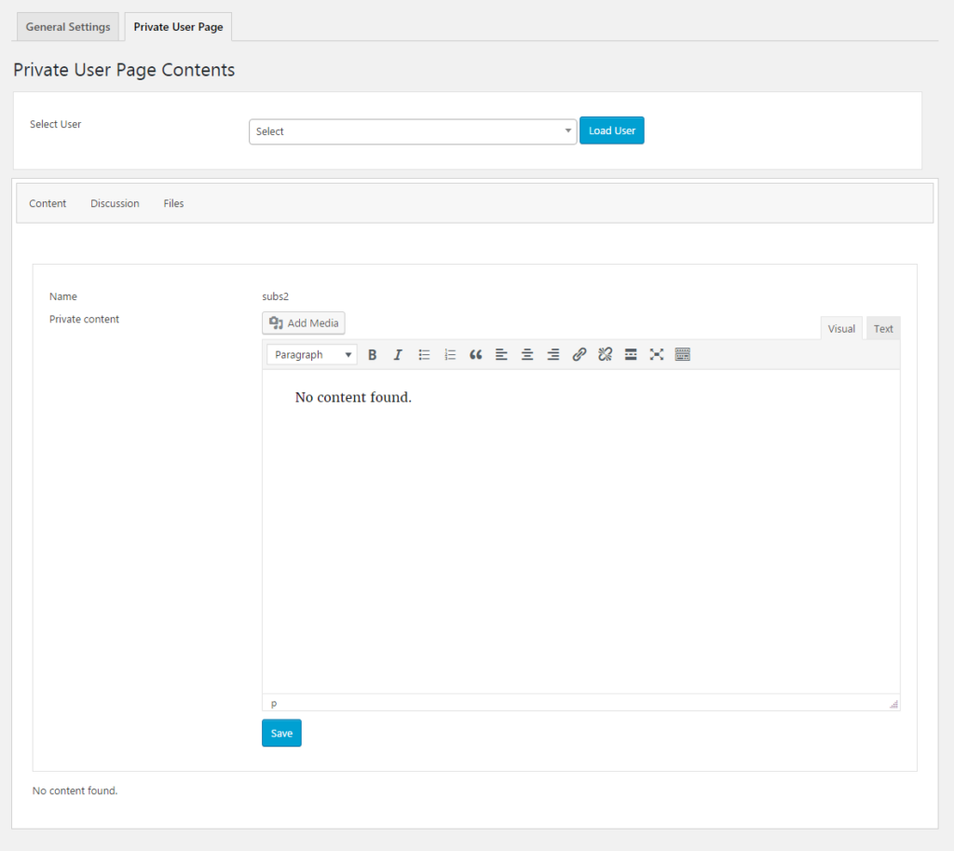Switch editor to Visual mode

841,328
